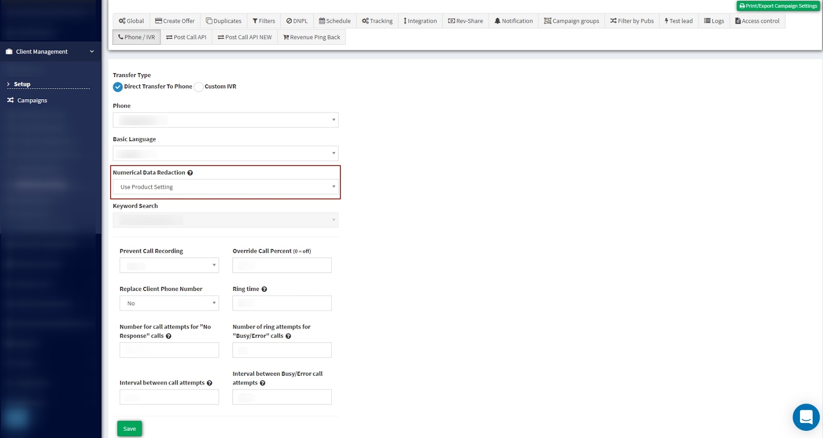823x438 pixels.
Task: Click the Override Call Percent input field
Action: click(282, 266)
